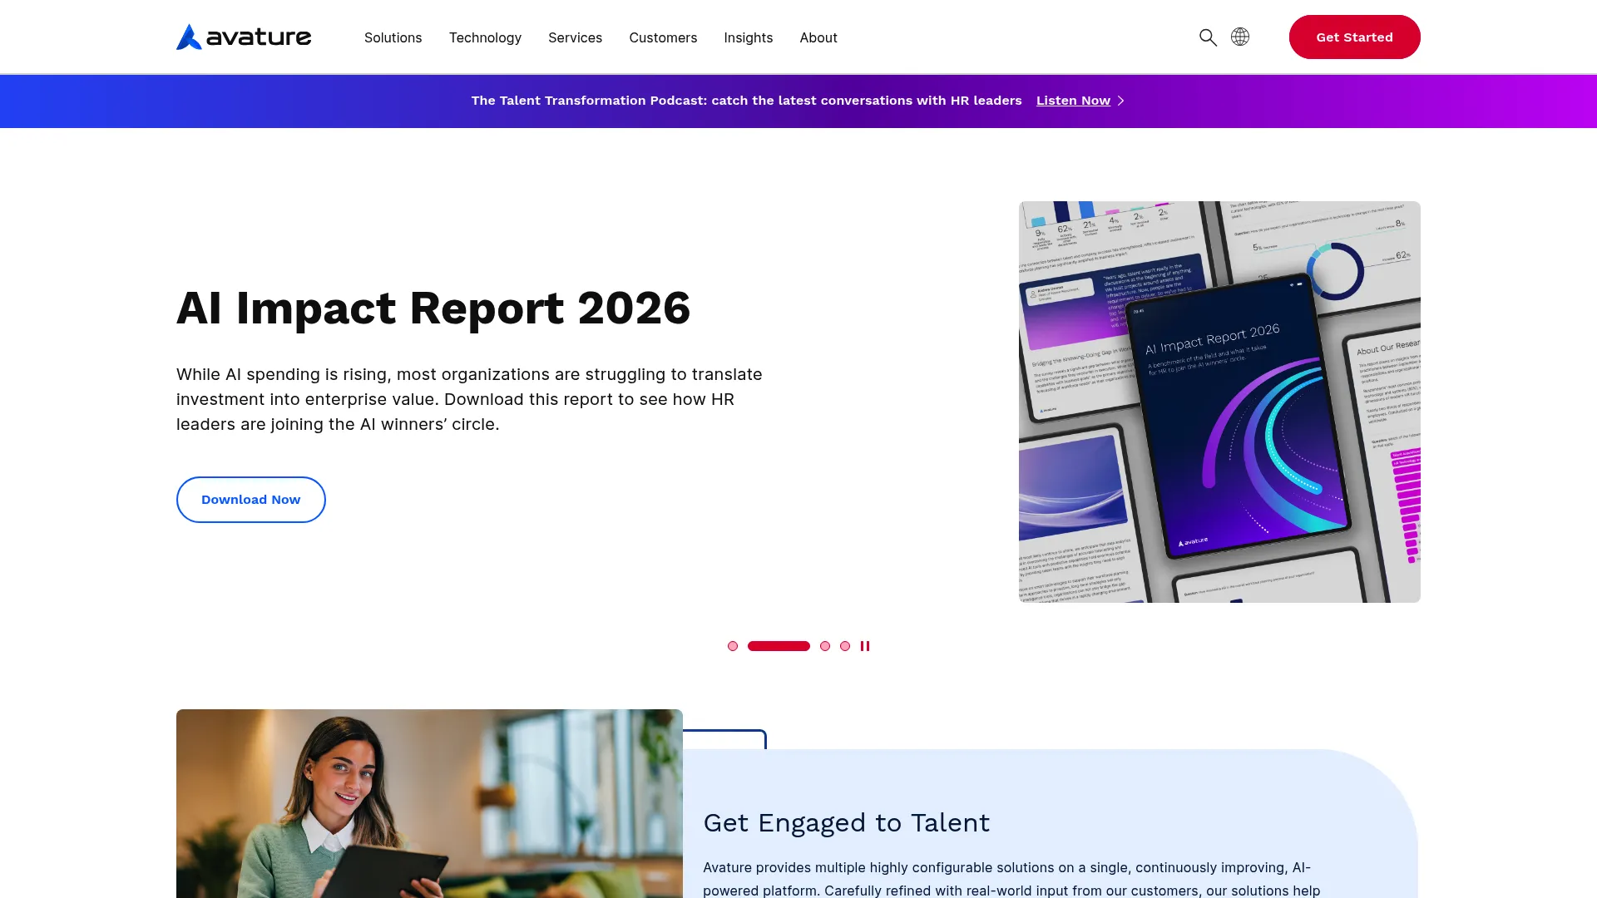Go to the third carousel slide dot
Viewport: 1597px width, 898px height.
[825, 646]
